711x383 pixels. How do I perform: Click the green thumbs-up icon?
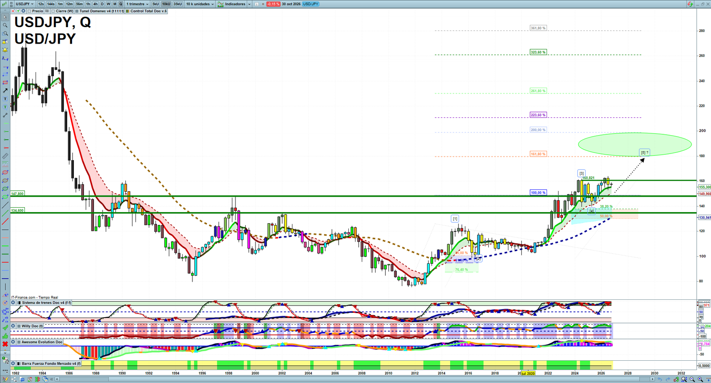tap(5, 336)
